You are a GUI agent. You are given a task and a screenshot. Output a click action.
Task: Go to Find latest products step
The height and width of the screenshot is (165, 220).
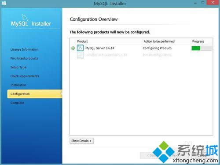[x=24, y=58]
